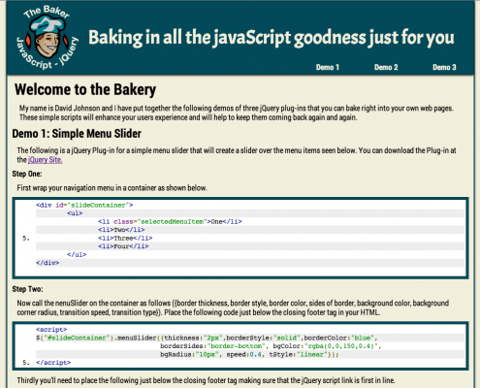Click the li Three code line
Screen dimensions: 480x388
pos(125,238)
